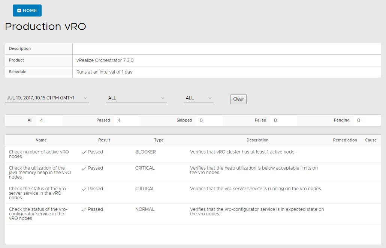Sort by the Result column header

coord(104,140)
